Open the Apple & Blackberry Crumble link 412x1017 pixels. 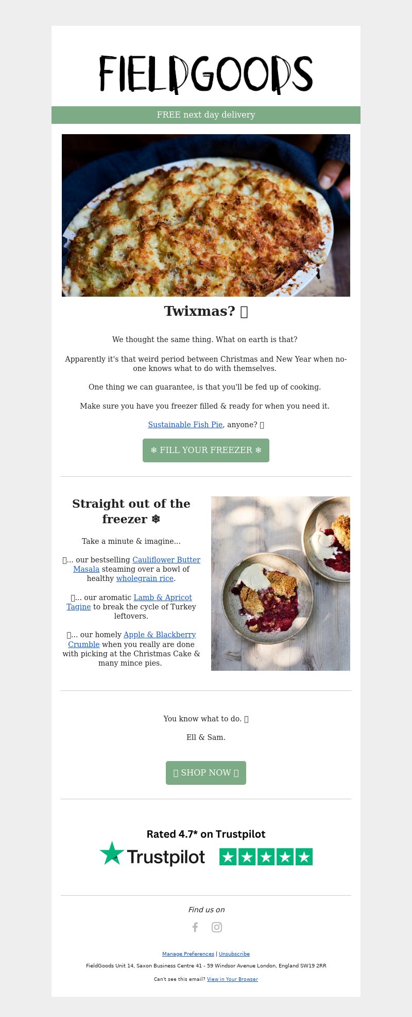click(x=132, y=639)
